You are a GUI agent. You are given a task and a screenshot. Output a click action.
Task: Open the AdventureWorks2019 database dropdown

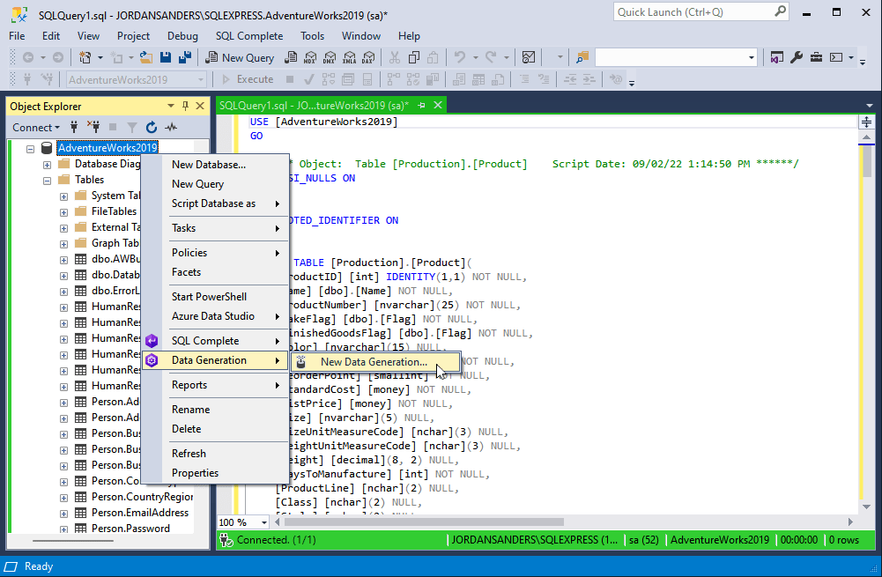coord(201,80)
